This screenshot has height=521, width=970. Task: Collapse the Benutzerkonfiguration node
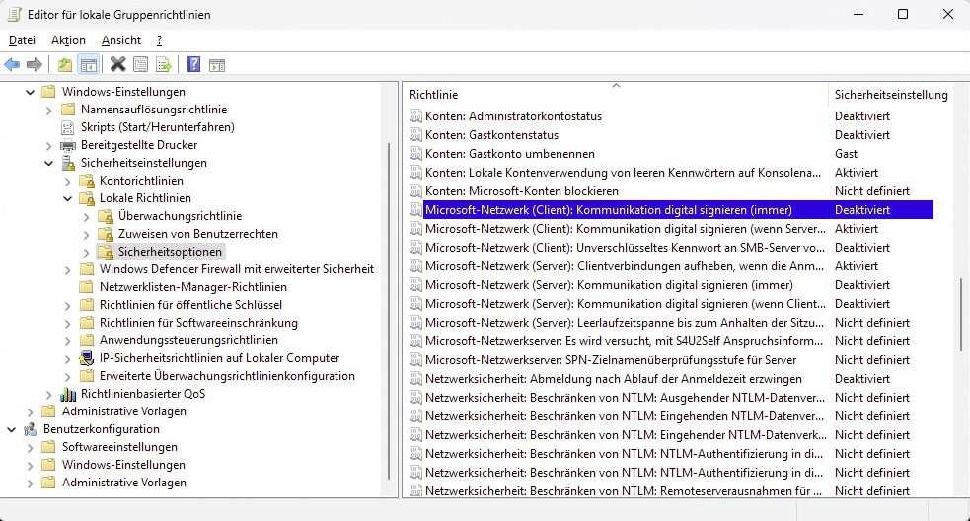point(11,429)
